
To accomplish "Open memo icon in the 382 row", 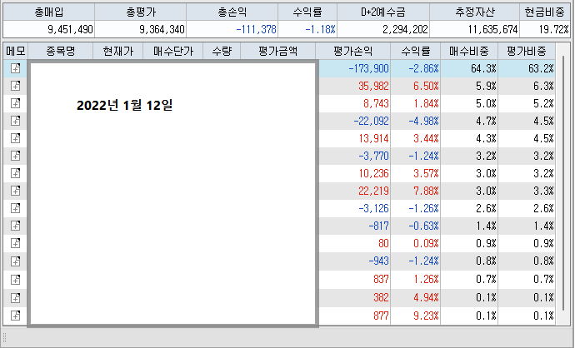I will 15,297.
